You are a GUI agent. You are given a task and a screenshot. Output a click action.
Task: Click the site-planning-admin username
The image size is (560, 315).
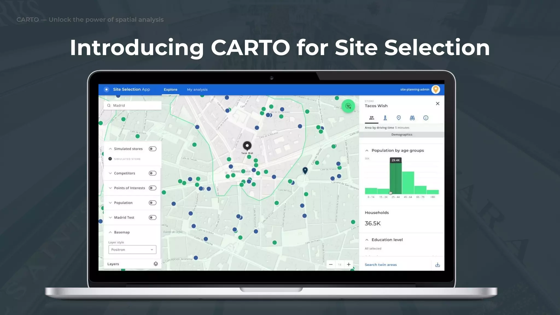tap(415, 89)
